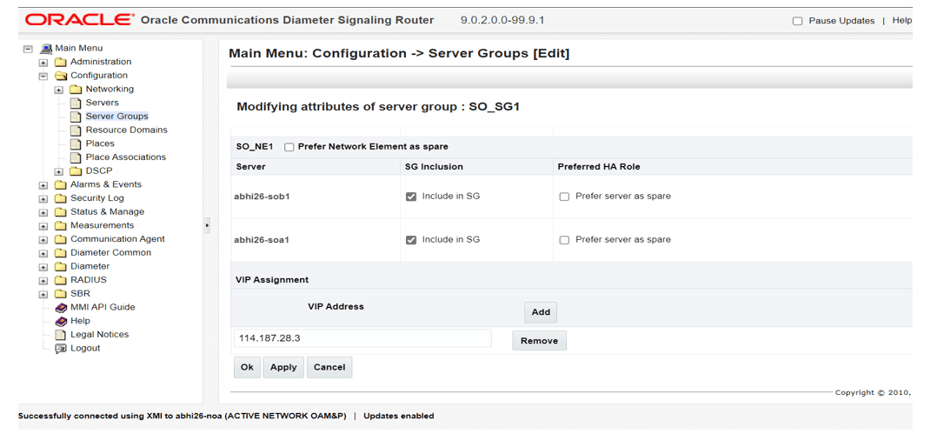Click the Logout label in the tree
This screenshot has height=434, width=937.
point(85,349)
